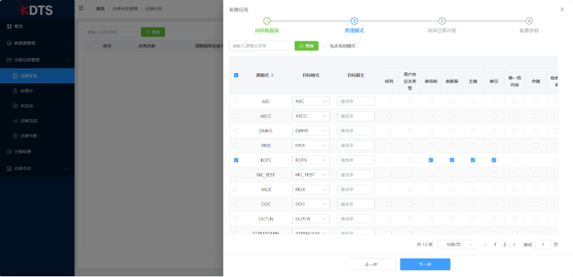Collapse 迁移任务管理 sidebar menu arrow
This screenshot has width=573, height=277.
coord(67,60)
